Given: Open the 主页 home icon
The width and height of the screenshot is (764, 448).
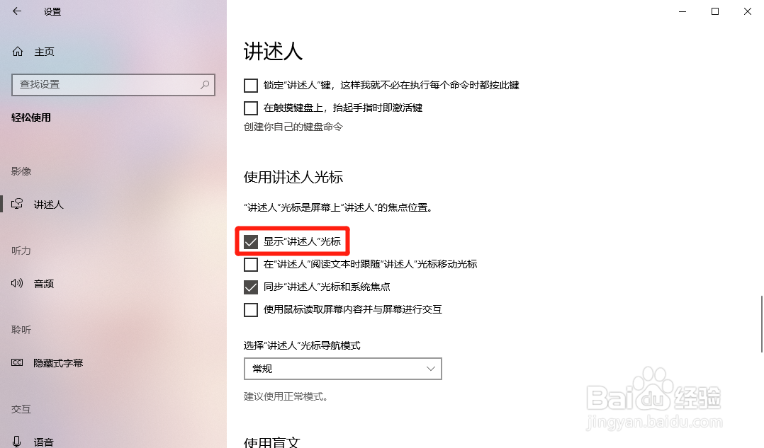Looking at the screenshot, I should click(x=18, y=52).
